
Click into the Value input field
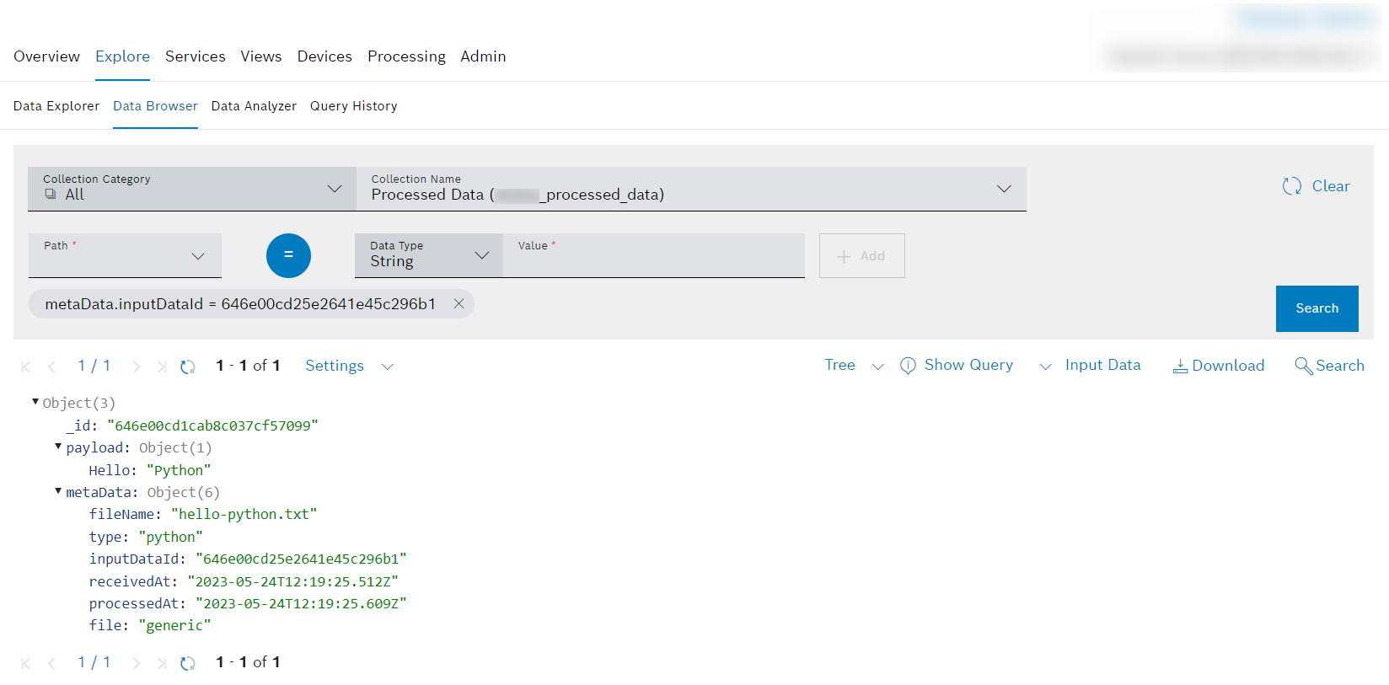pos(653,261)
